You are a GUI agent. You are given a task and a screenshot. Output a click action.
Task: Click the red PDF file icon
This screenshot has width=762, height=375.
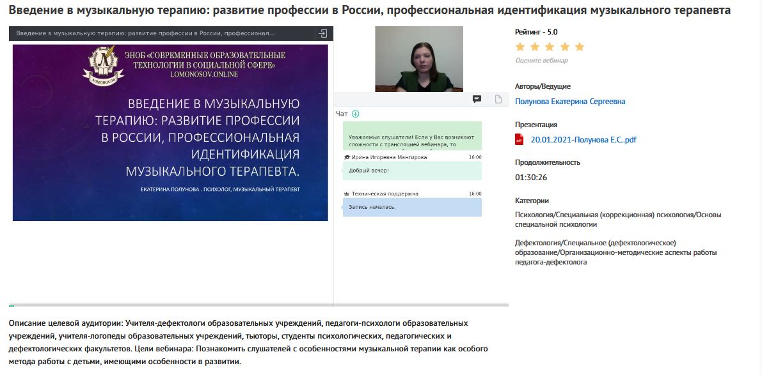pyautogui.click(x=520, y=140)
